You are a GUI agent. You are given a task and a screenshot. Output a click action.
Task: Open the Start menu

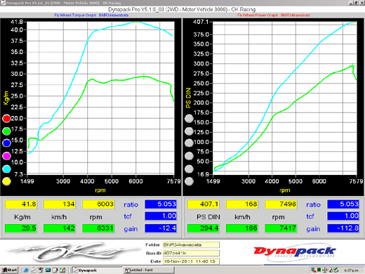10,270
